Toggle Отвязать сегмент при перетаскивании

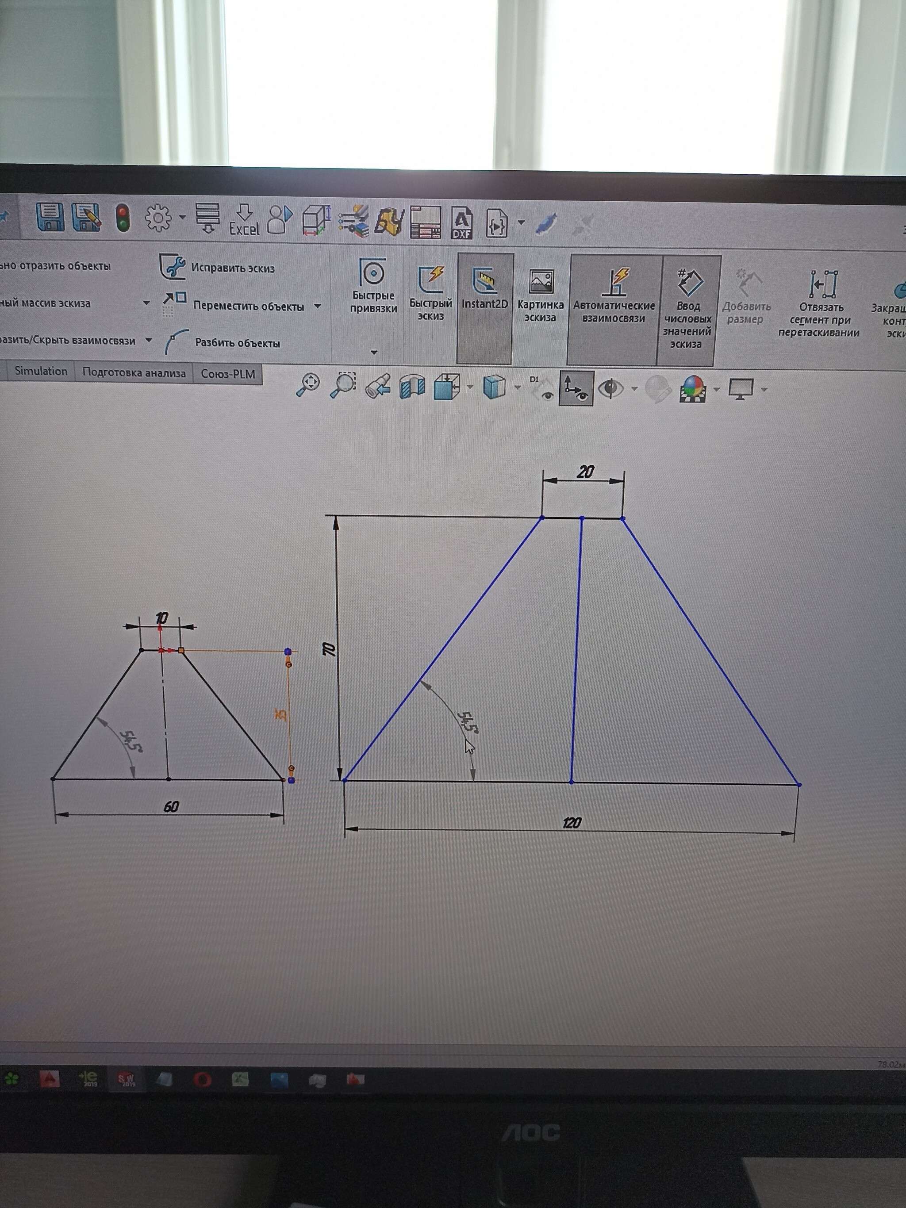818,304
